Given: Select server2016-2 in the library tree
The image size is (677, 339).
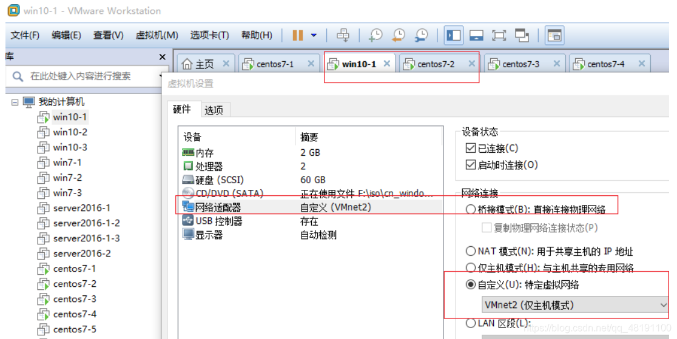Looking at the screenshot, I should tap(82, 253).
